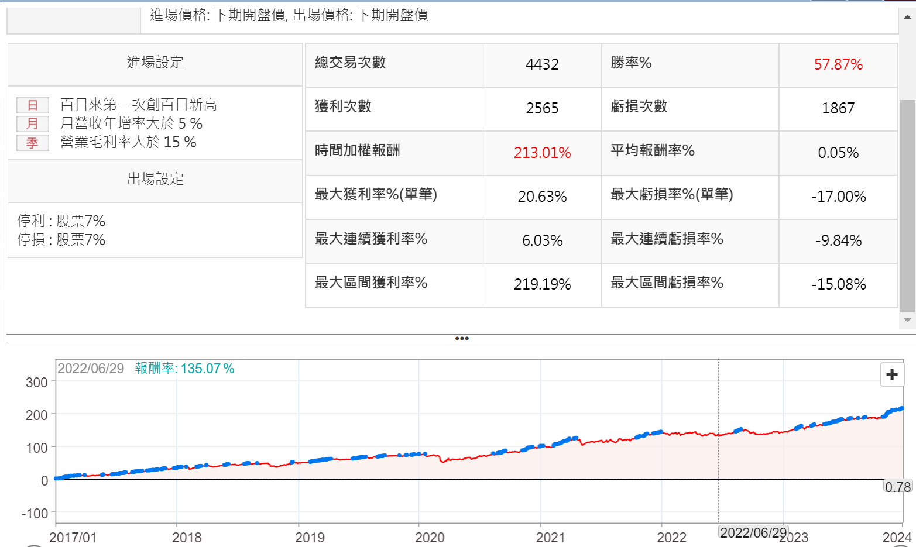Select the 進場設定 header
The height and width of the screenshot is (547, 916).
pyautogui.click(x=155, y=63)
